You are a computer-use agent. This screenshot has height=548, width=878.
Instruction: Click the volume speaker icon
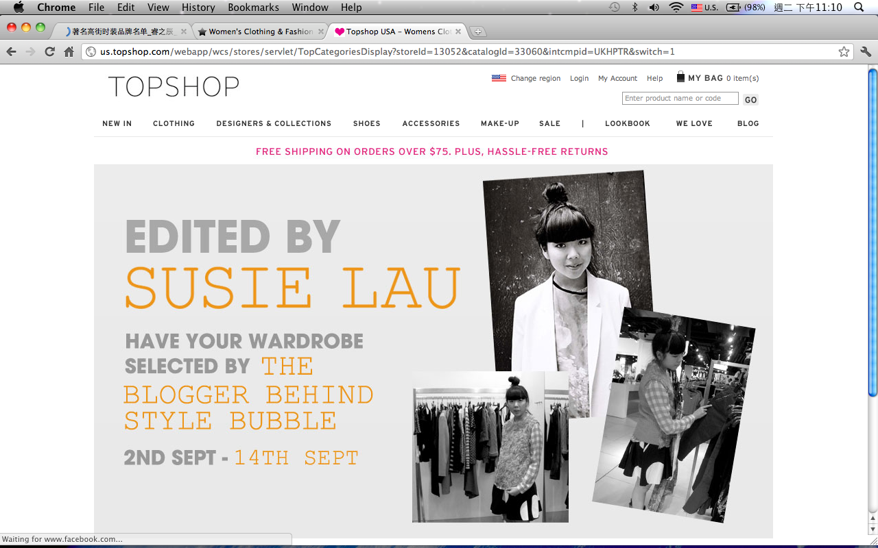pos(654,8)
